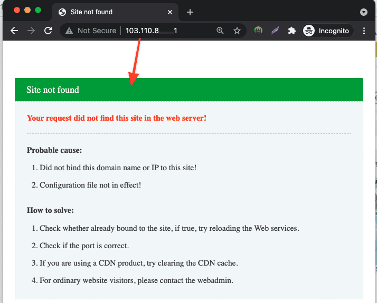Click the Not Secure warning icon

click(x=69, y=31)
